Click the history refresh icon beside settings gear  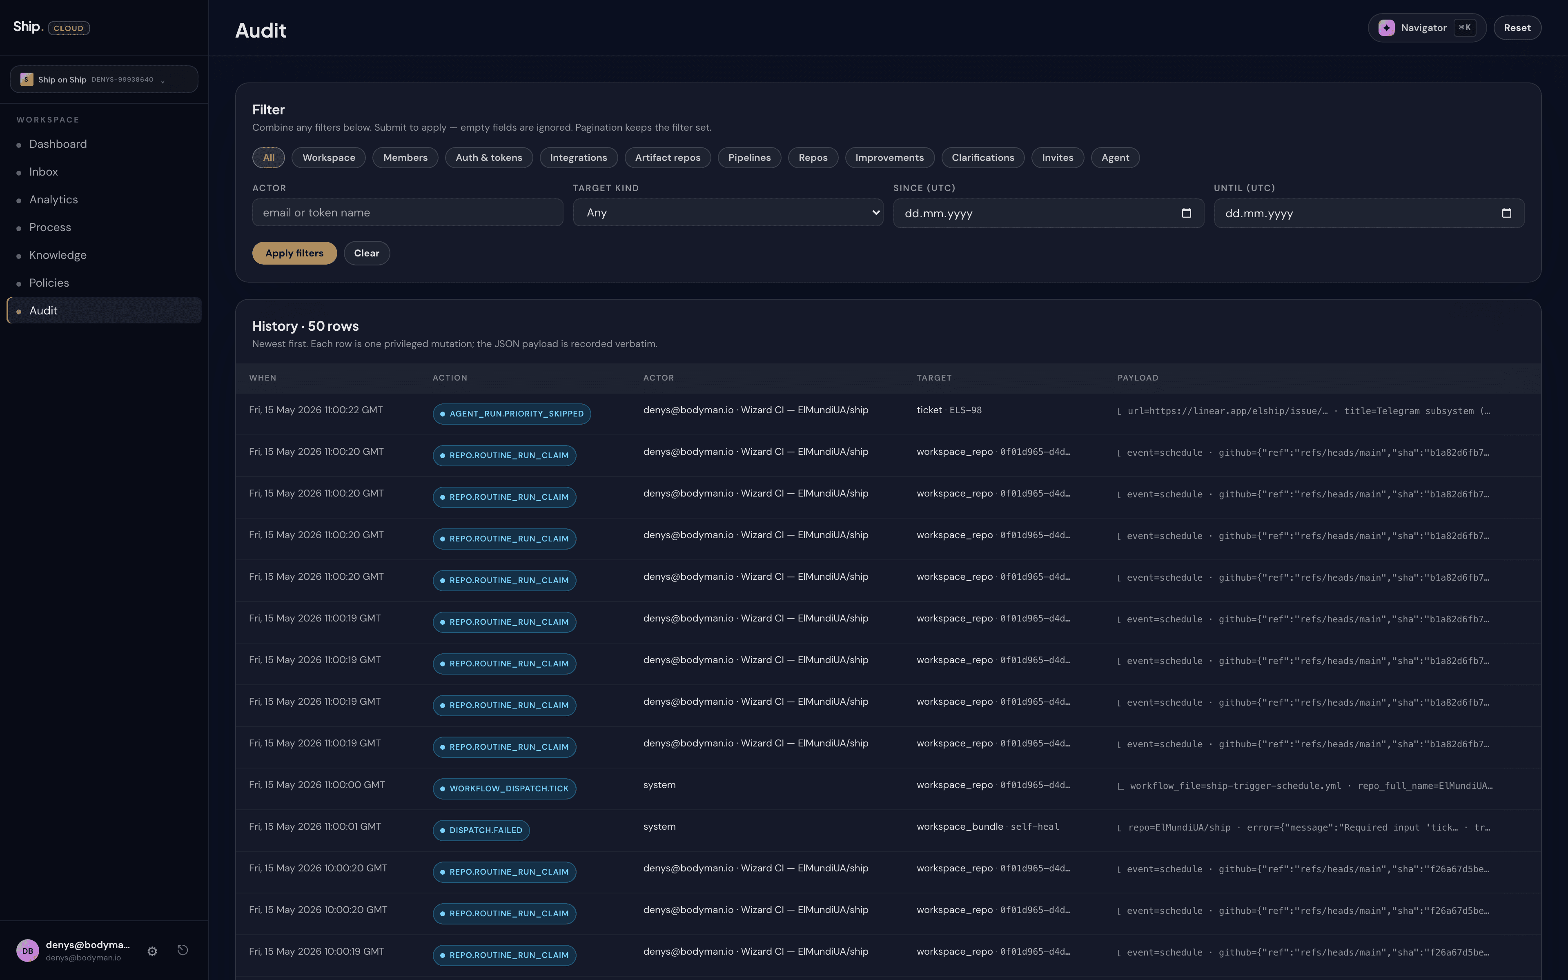coord(183,950)
